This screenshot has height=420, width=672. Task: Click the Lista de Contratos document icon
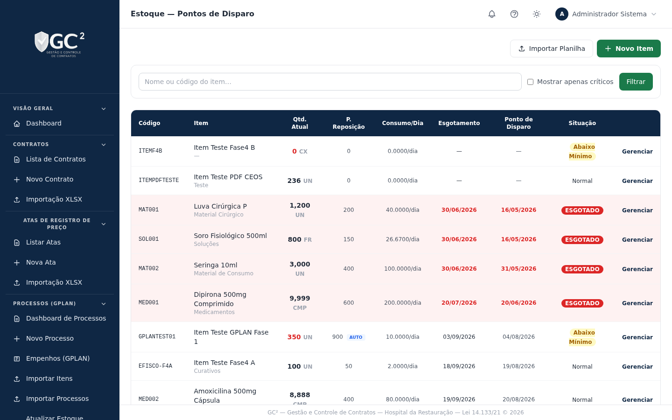17,160
